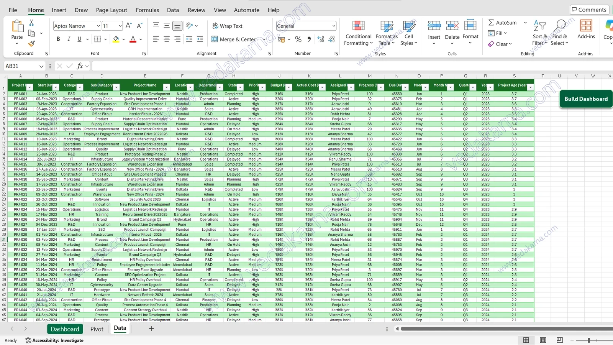Click the Insert Cells icon
Image resolution: width=613 pixels, height=345 pixels.
click(x=434, y=26)
